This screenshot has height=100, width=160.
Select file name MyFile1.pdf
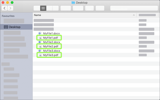tap(50, 38)
